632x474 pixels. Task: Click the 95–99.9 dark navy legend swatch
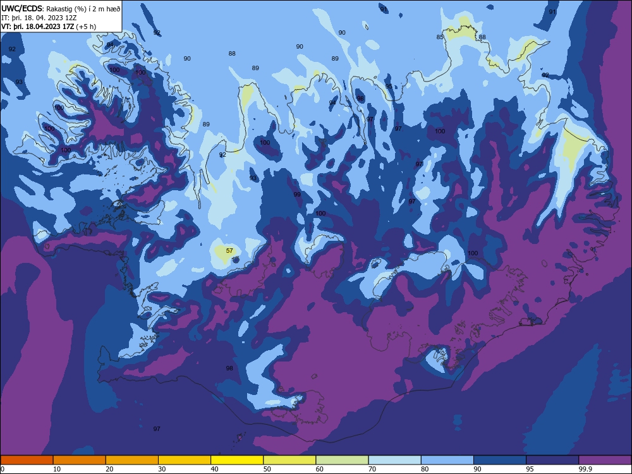coord(552,460)
